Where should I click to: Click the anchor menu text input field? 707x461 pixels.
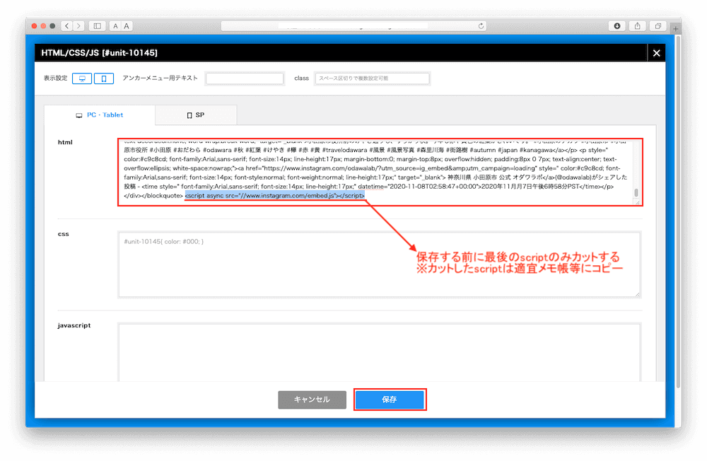pos(245,78)
